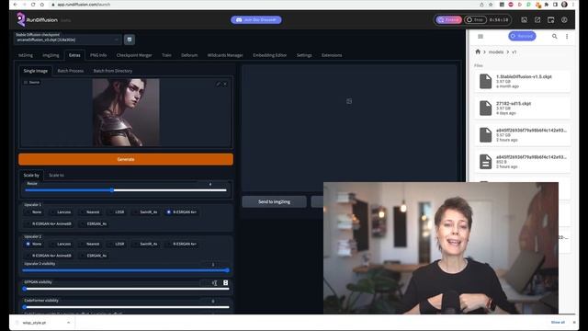Bookmark the page with the star icon
588x331 pixels.
pos(491,5)
